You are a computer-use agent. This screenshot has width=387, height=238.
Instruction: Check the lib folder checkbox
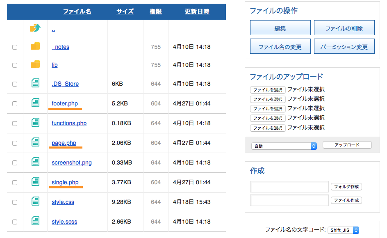15,65
